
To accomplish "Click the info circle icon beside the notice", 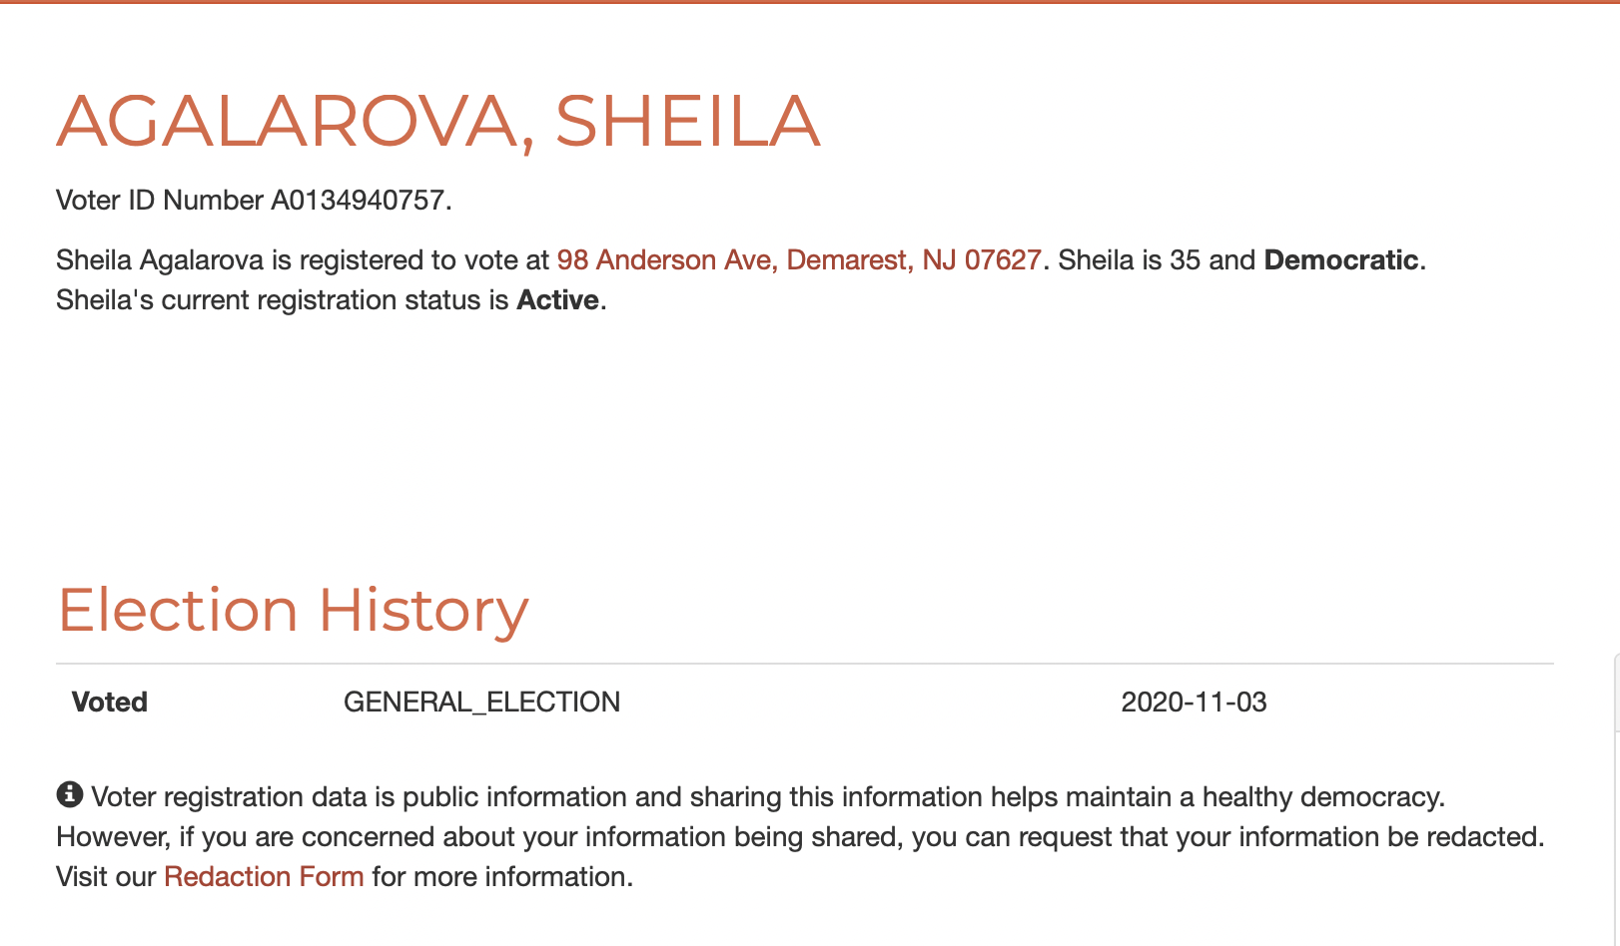I will pos(69,794).
